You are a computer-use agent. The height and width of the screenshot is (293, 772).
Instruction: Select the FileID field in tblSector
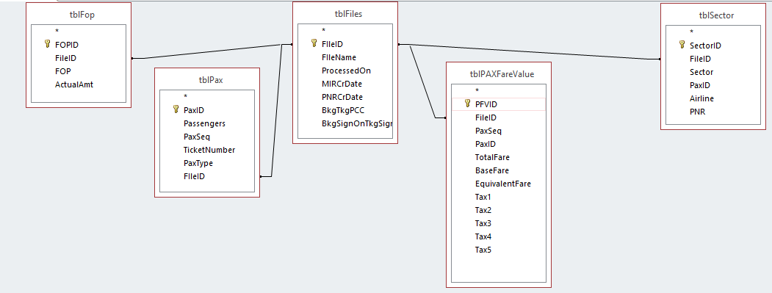[x=713, y=59]
